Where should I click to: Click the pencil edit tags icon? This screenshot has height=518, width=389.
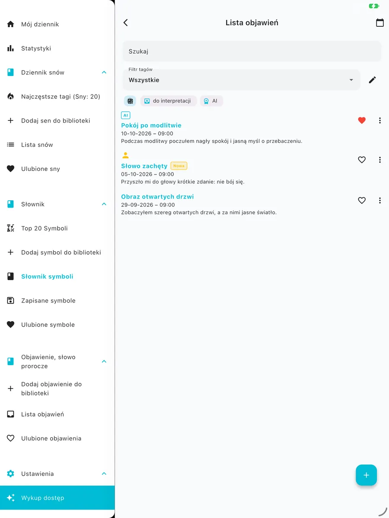click(373, 80)
